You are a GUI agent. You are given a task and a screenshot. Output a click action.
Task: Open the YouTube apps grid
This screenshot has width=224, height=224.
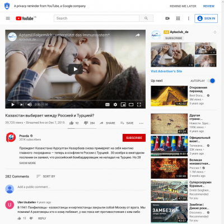coord(178,18)
